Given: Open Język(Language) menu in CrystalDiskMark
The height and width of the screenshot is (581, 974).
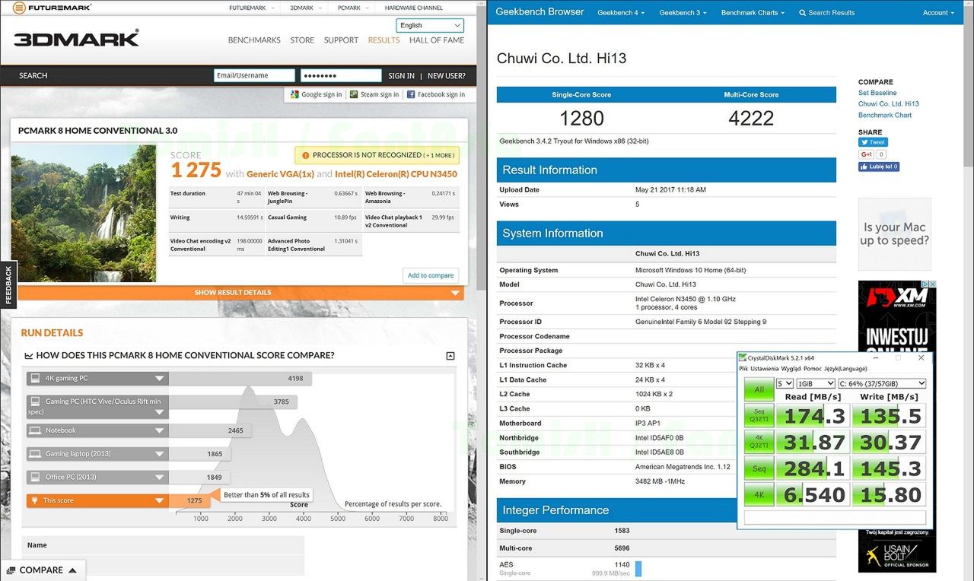Looking at the screenshot, I should pos(845,369).
